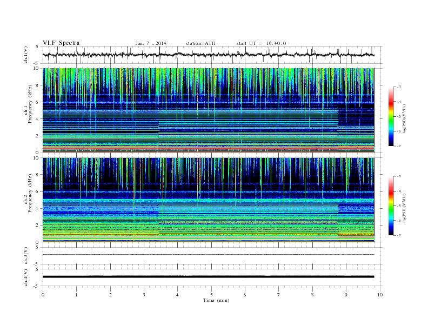
Task: Click the ch.2 spectrogram color bar
Action: tap(391, 206)
